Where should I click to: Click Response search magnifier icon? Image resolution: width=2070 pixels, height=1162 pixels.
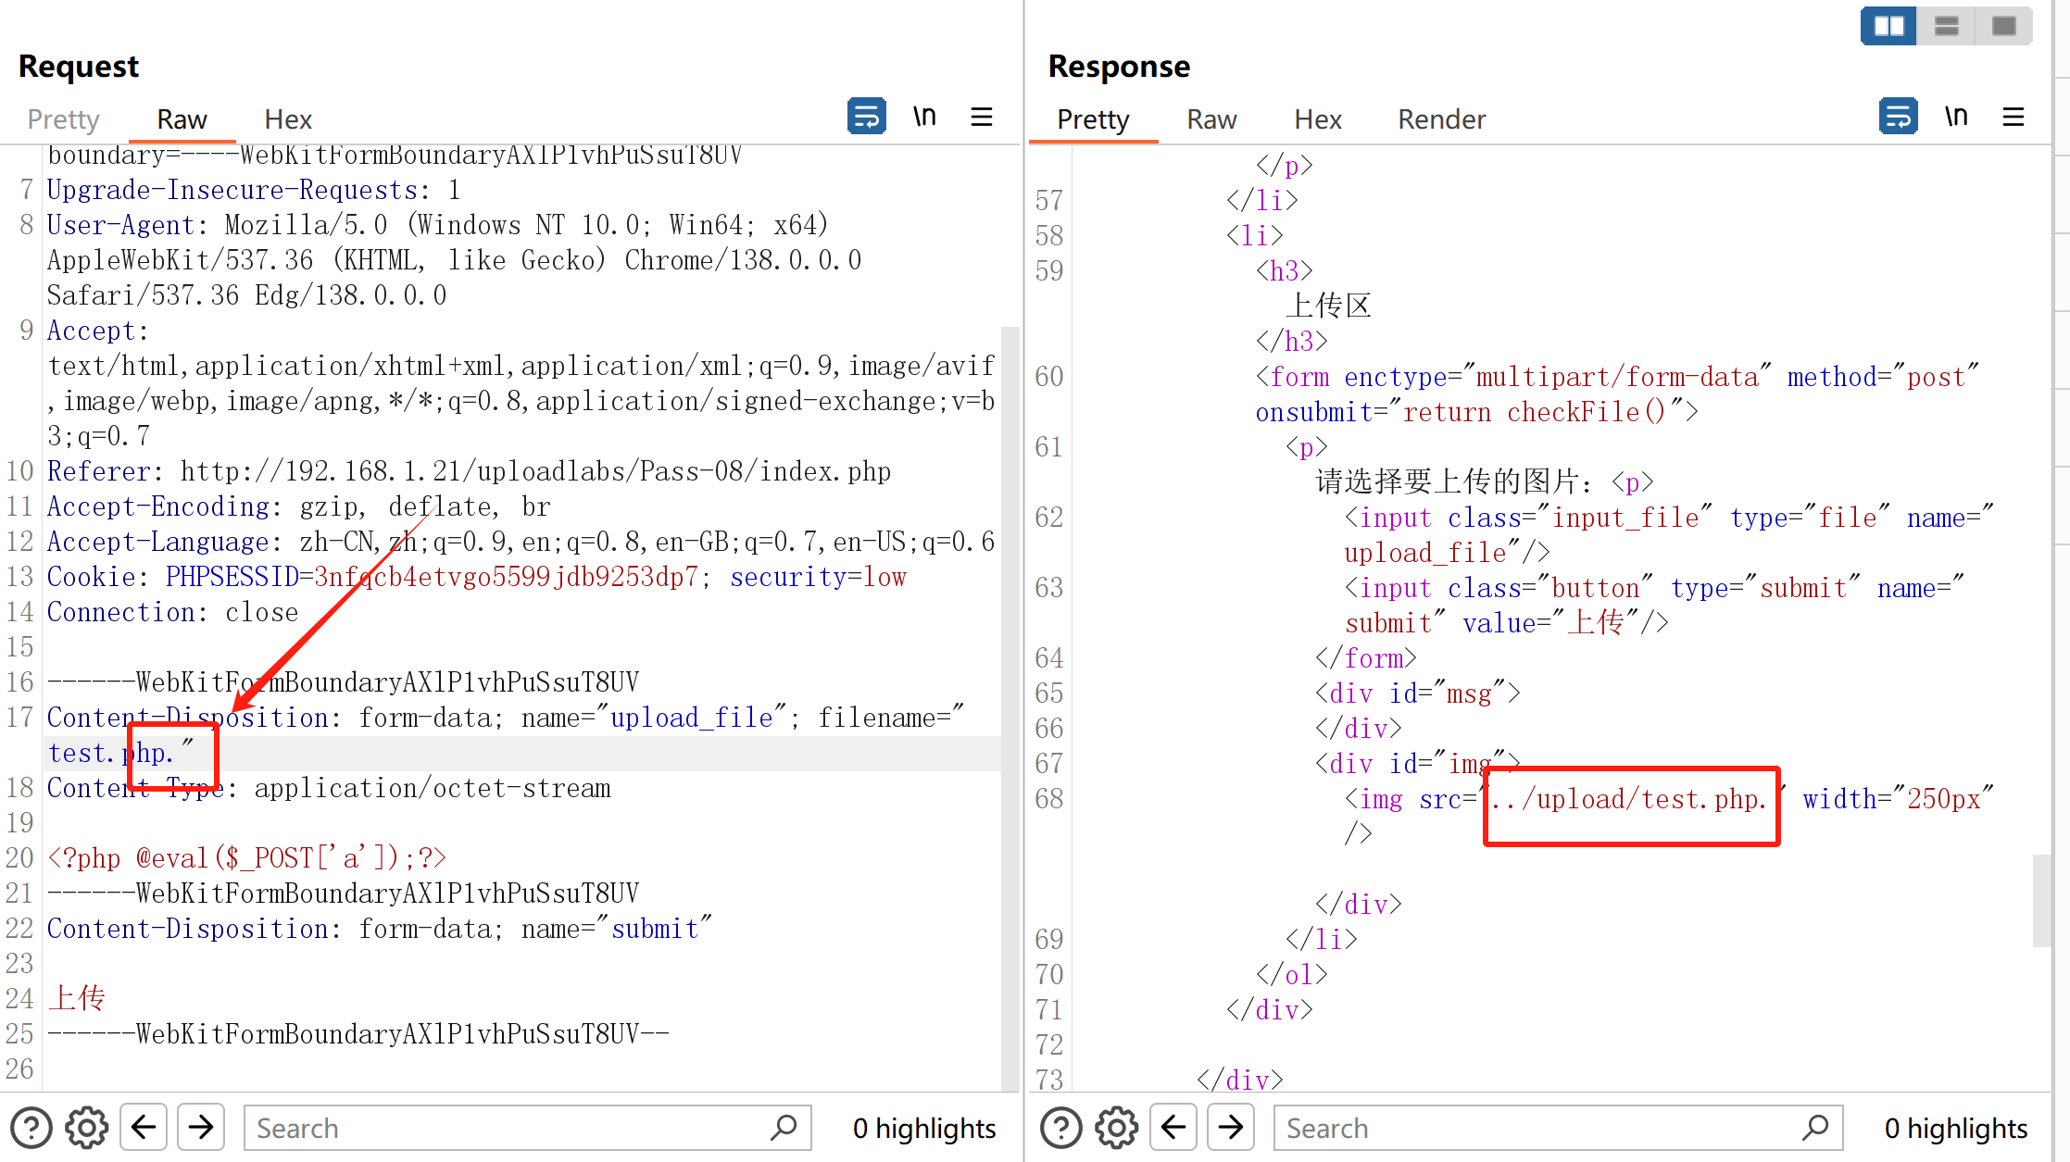pos(1815,1128)
